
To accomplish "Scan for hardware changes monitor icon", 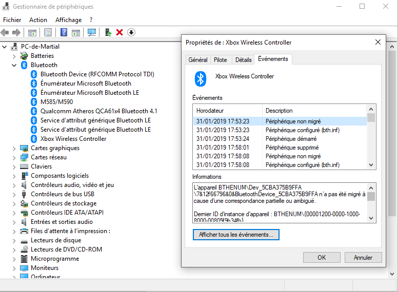I will click(x=92, y=32).
